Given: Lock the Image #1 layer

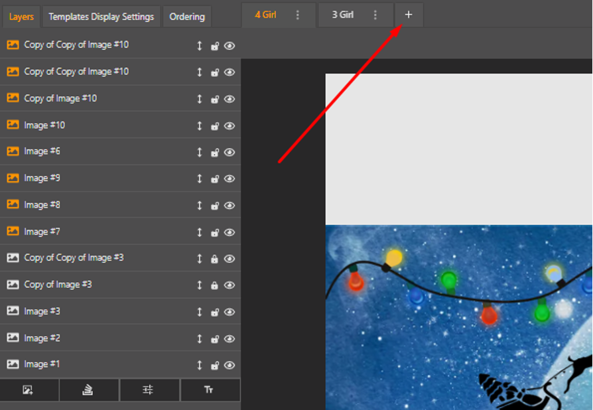Looking at the screenshot, I should click(x=214, y=366).
